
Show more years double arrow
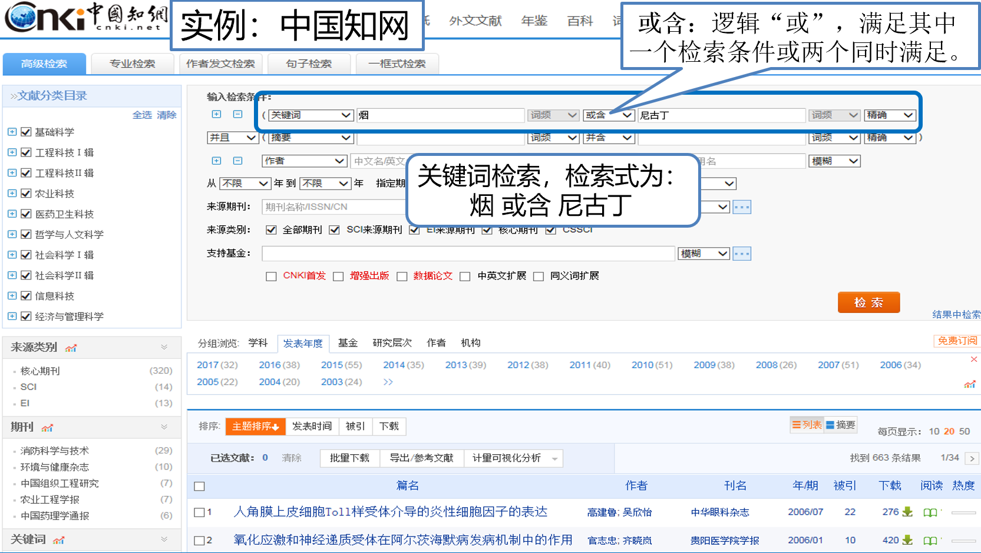pyautogui.click(x=388, y=382)
